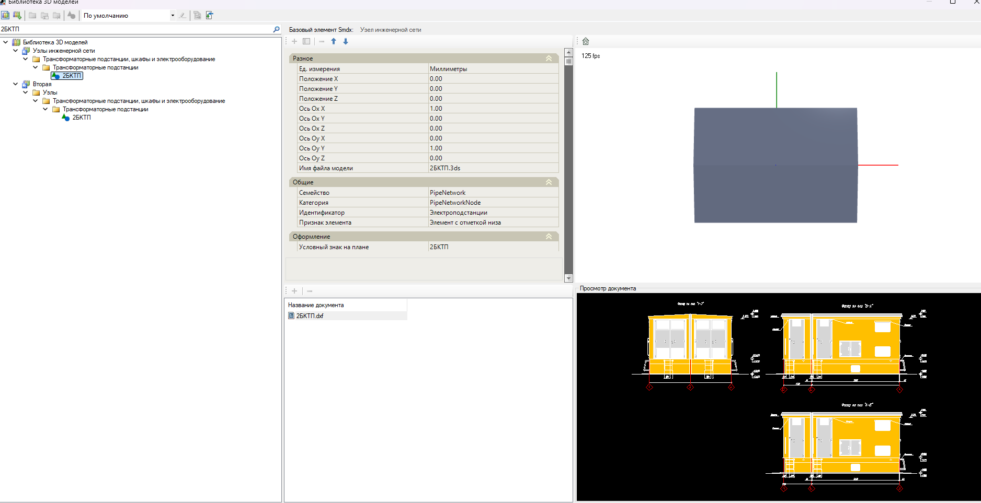Screen dimensions: 981x503
Task: Collapse the 'Вторая' library tree node
Action: pos(16,84)
